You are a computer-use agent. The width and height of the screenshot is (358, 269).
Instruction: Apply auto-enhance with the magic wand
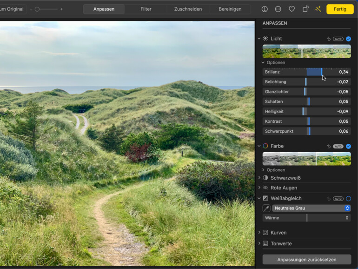coord(318,9)
